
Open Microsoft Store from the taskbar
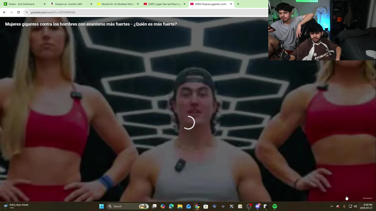tap(206, 206)
